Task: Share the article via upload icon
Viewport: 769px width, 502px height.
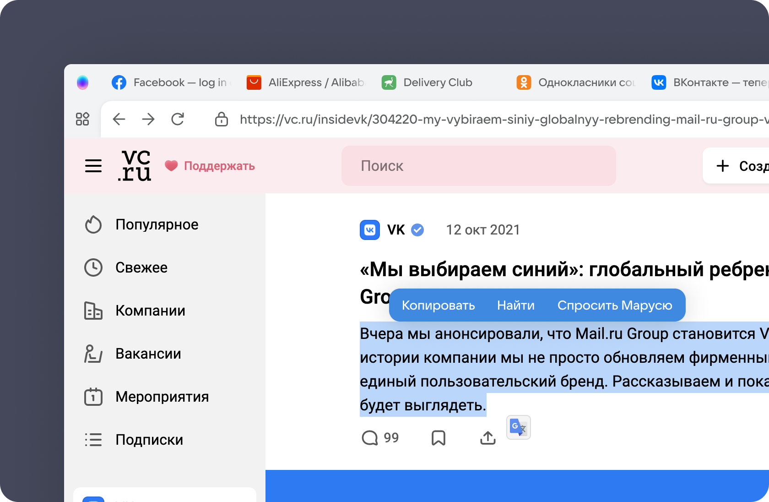Action: 488,438
